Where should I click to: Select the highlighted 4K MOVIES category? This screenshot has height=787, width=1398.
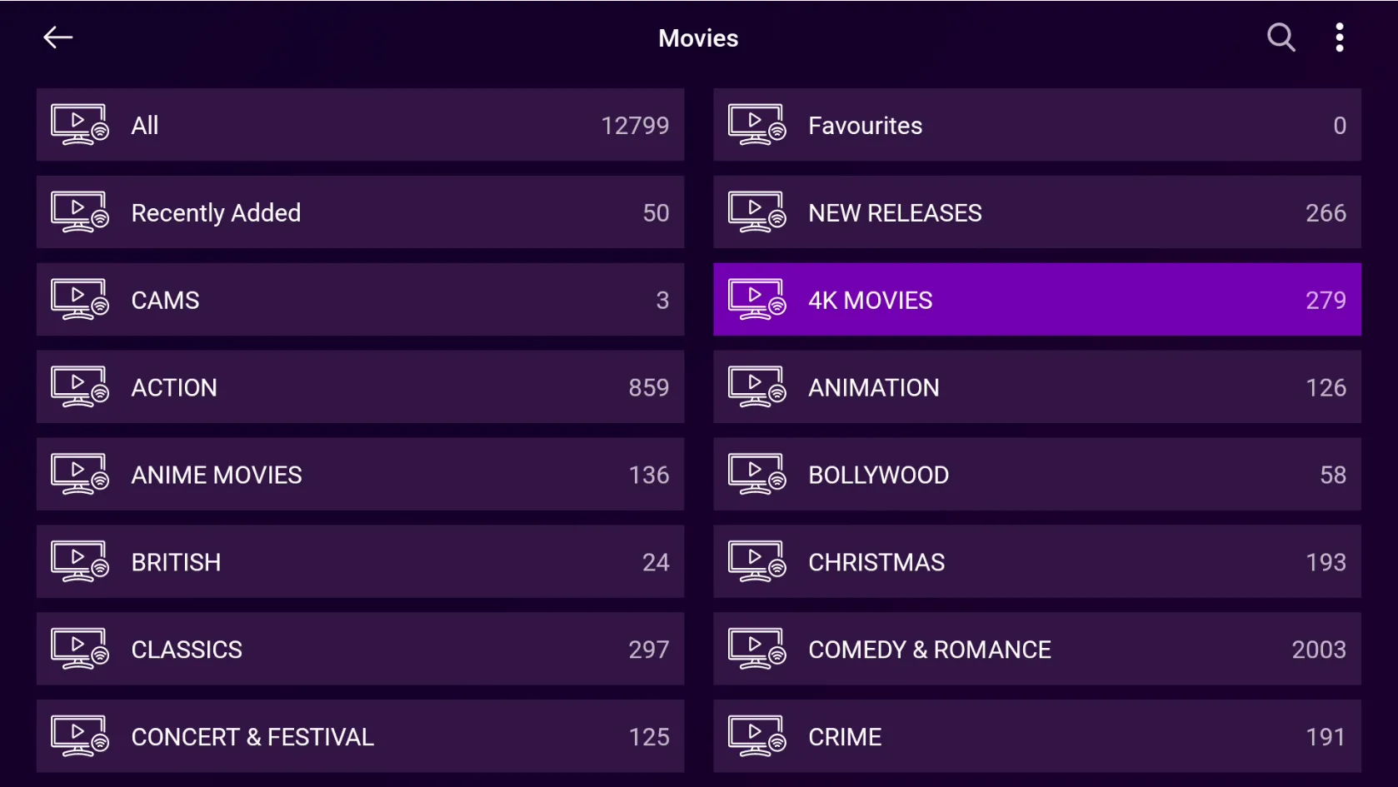(1037, 300)
